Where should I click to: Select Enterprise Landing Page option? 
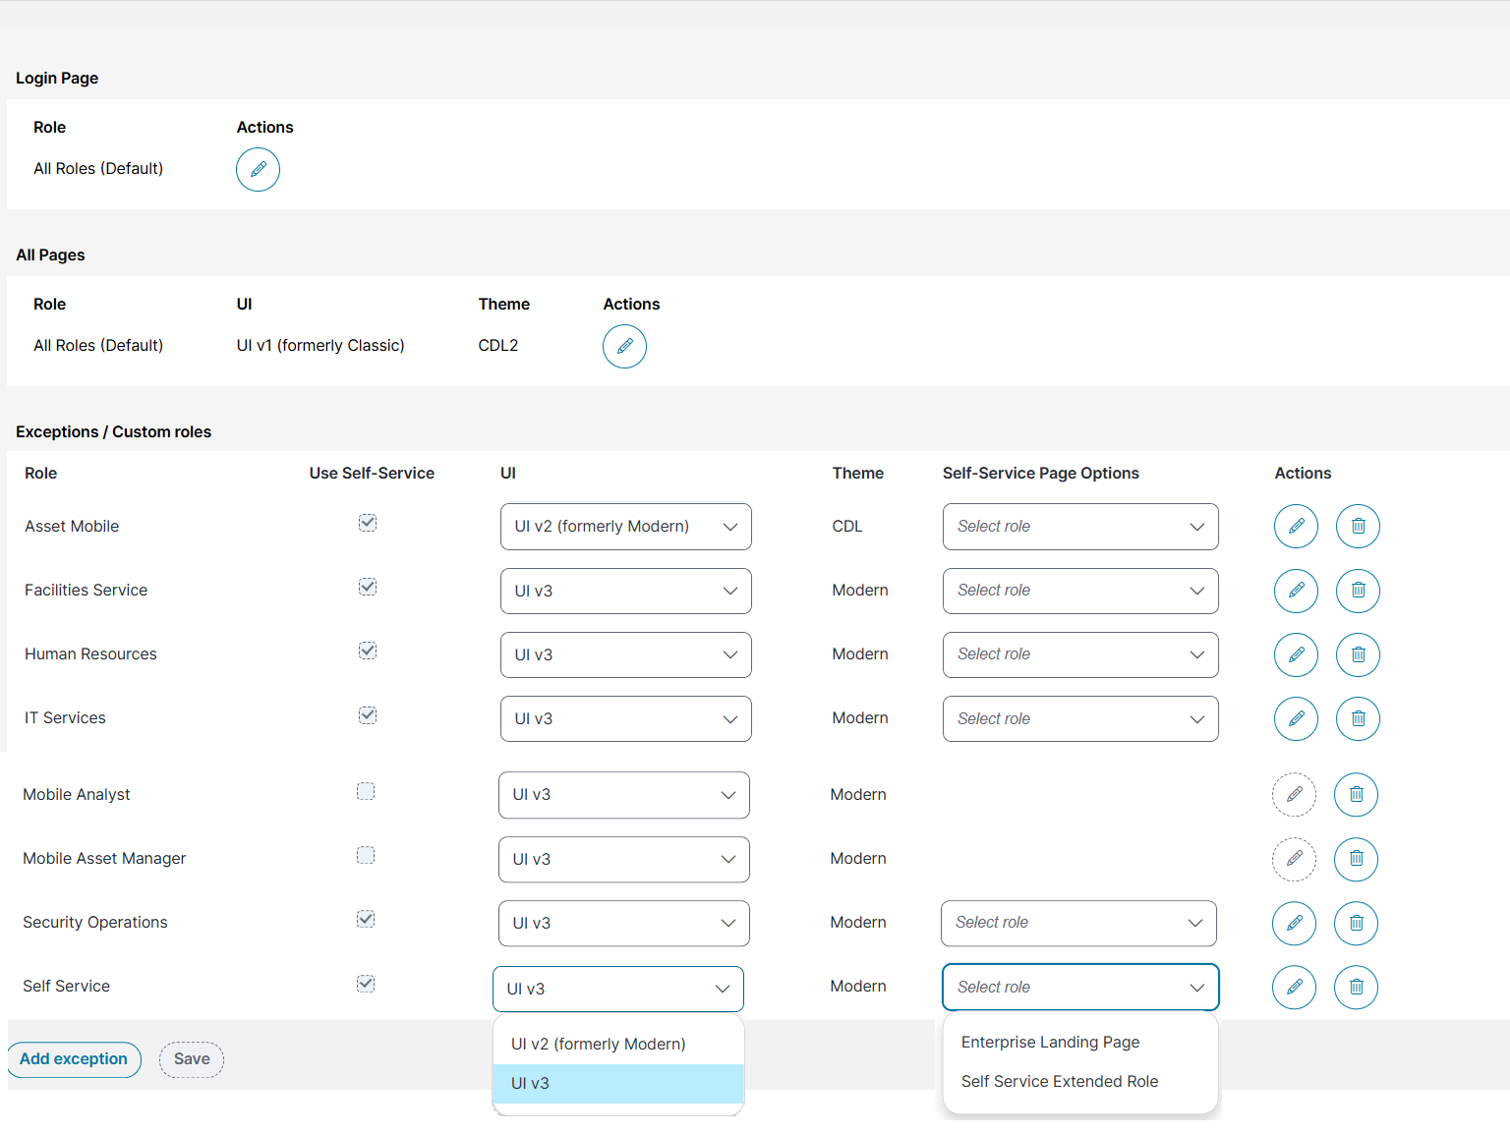click(x=1050, y=1042)
